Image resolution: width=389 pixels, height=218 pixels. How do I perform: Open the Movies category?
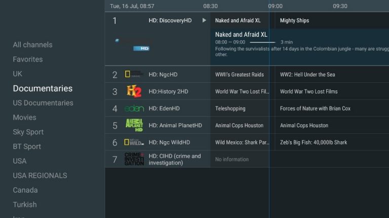pyautogui.click(x=24, y=118)
